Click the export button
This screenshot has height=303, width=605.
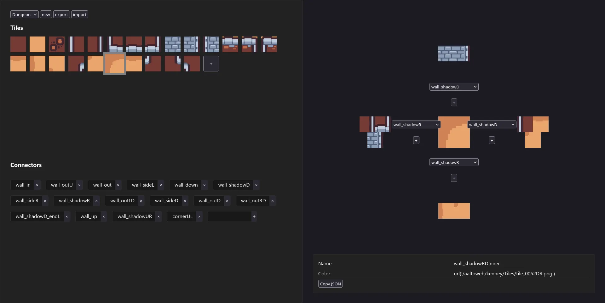(61, 14)
